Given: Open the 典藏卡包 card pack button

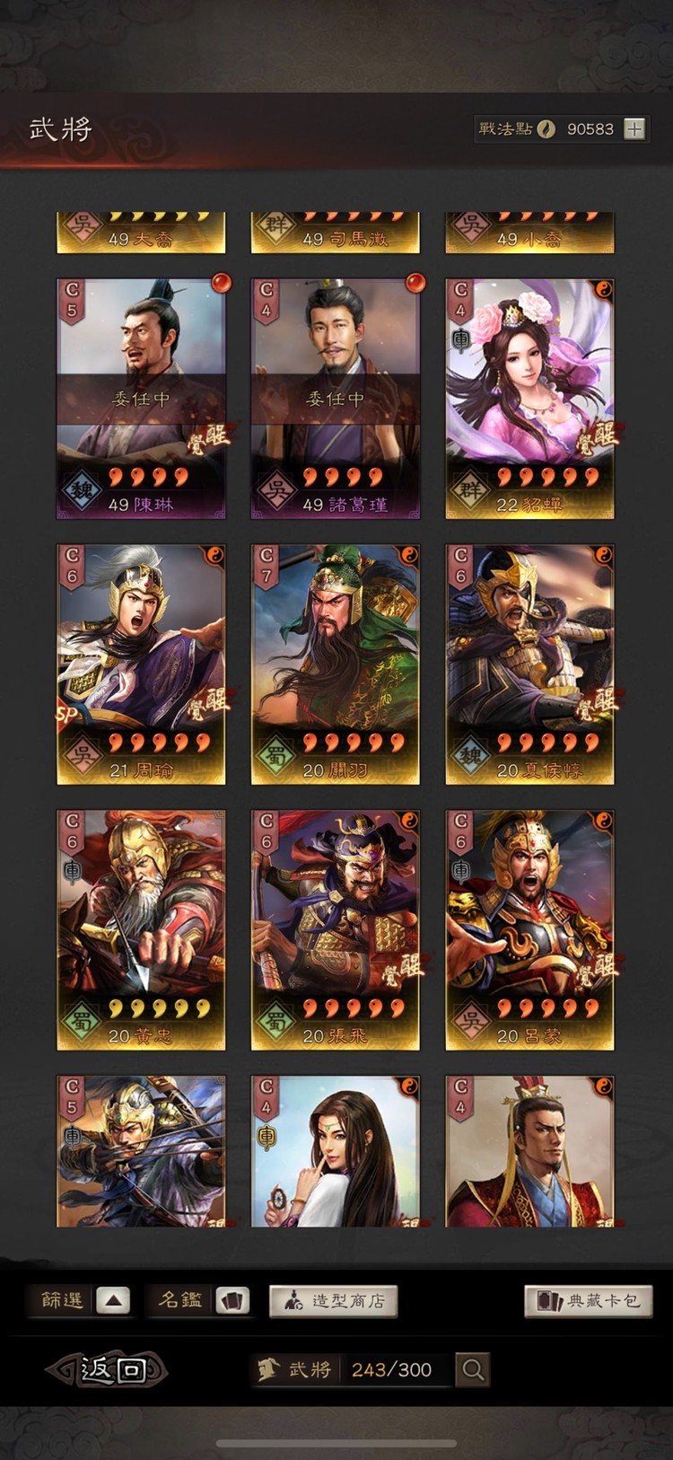Looking at the screenshot, I should (589, 1301).
